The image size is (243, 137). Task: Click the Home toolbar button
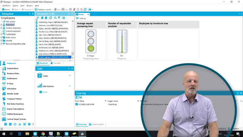tap(6, 10)
